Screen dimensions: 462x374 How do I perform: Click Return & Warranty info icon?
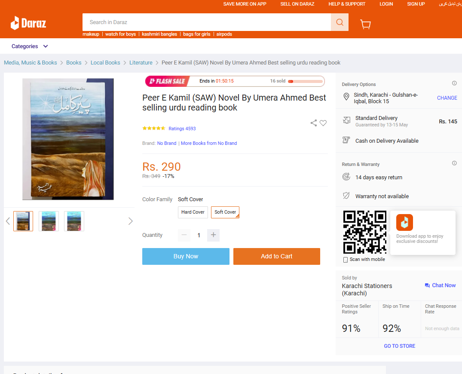click(454, 163)
